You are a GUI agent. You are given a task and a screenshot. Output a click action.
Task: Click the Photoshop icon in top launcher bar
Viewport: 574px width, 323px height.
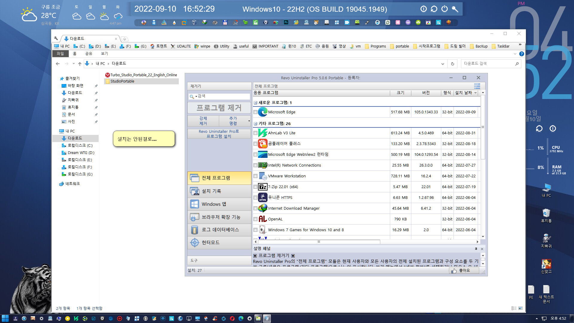click(x=286, y=22)
